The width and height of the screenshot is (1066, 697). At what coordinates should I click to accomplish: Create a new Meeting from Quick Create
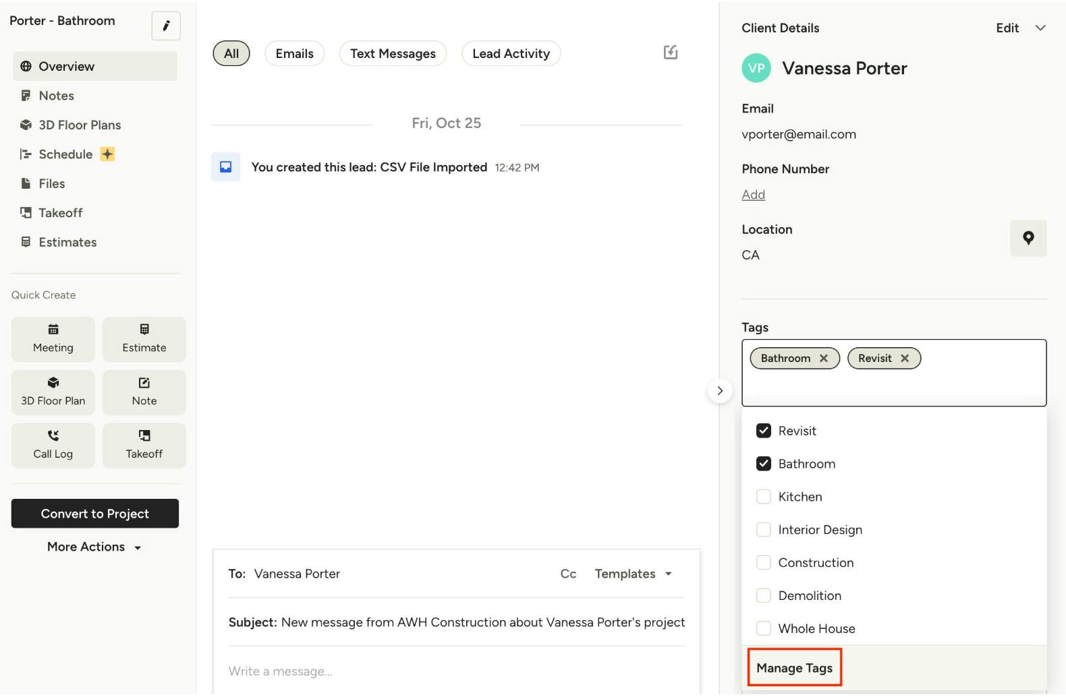coord(53,339)
